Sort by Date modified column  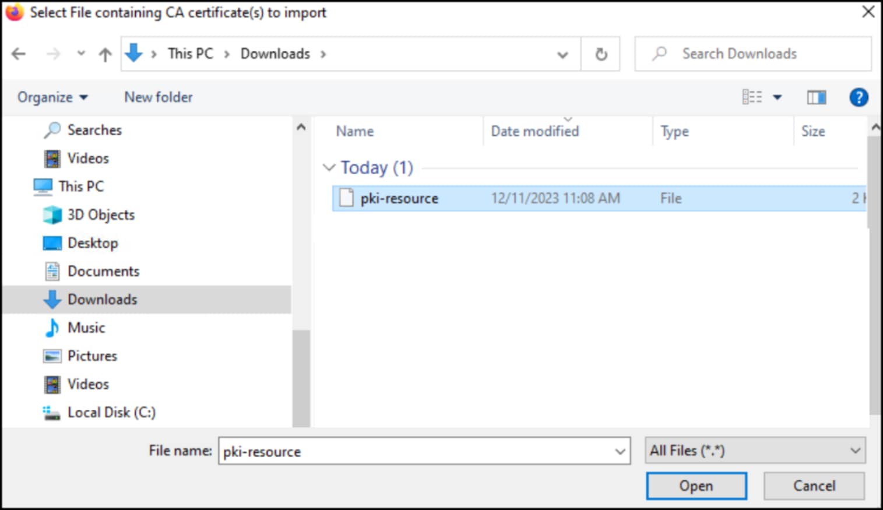coord(534,131)
